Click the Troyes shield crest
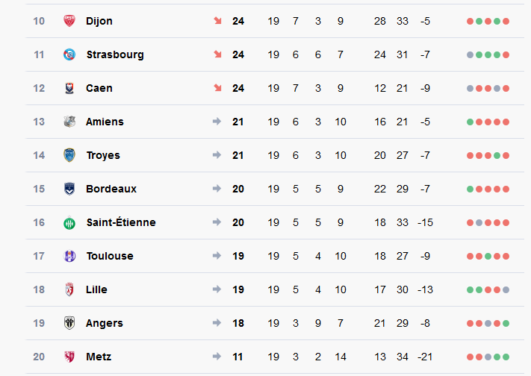The image size is (531, 376). (x=69, y=155)
